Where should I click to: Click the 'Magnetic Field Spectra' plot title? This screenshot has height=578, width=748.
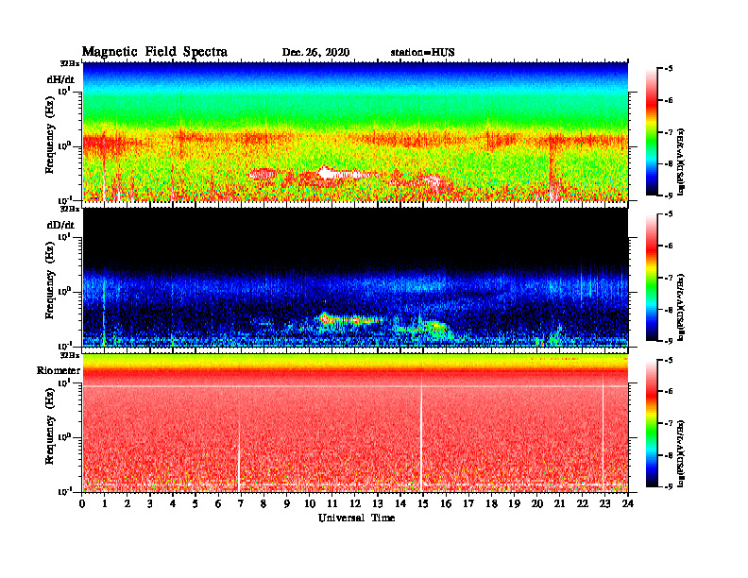pyautogui.click(x=155, y=52)
